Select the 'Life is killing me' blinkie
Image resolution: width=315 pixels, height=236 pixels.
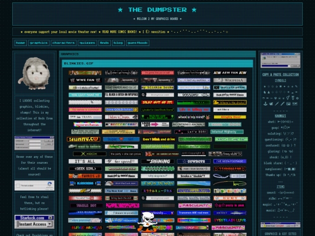click(194, 110)
